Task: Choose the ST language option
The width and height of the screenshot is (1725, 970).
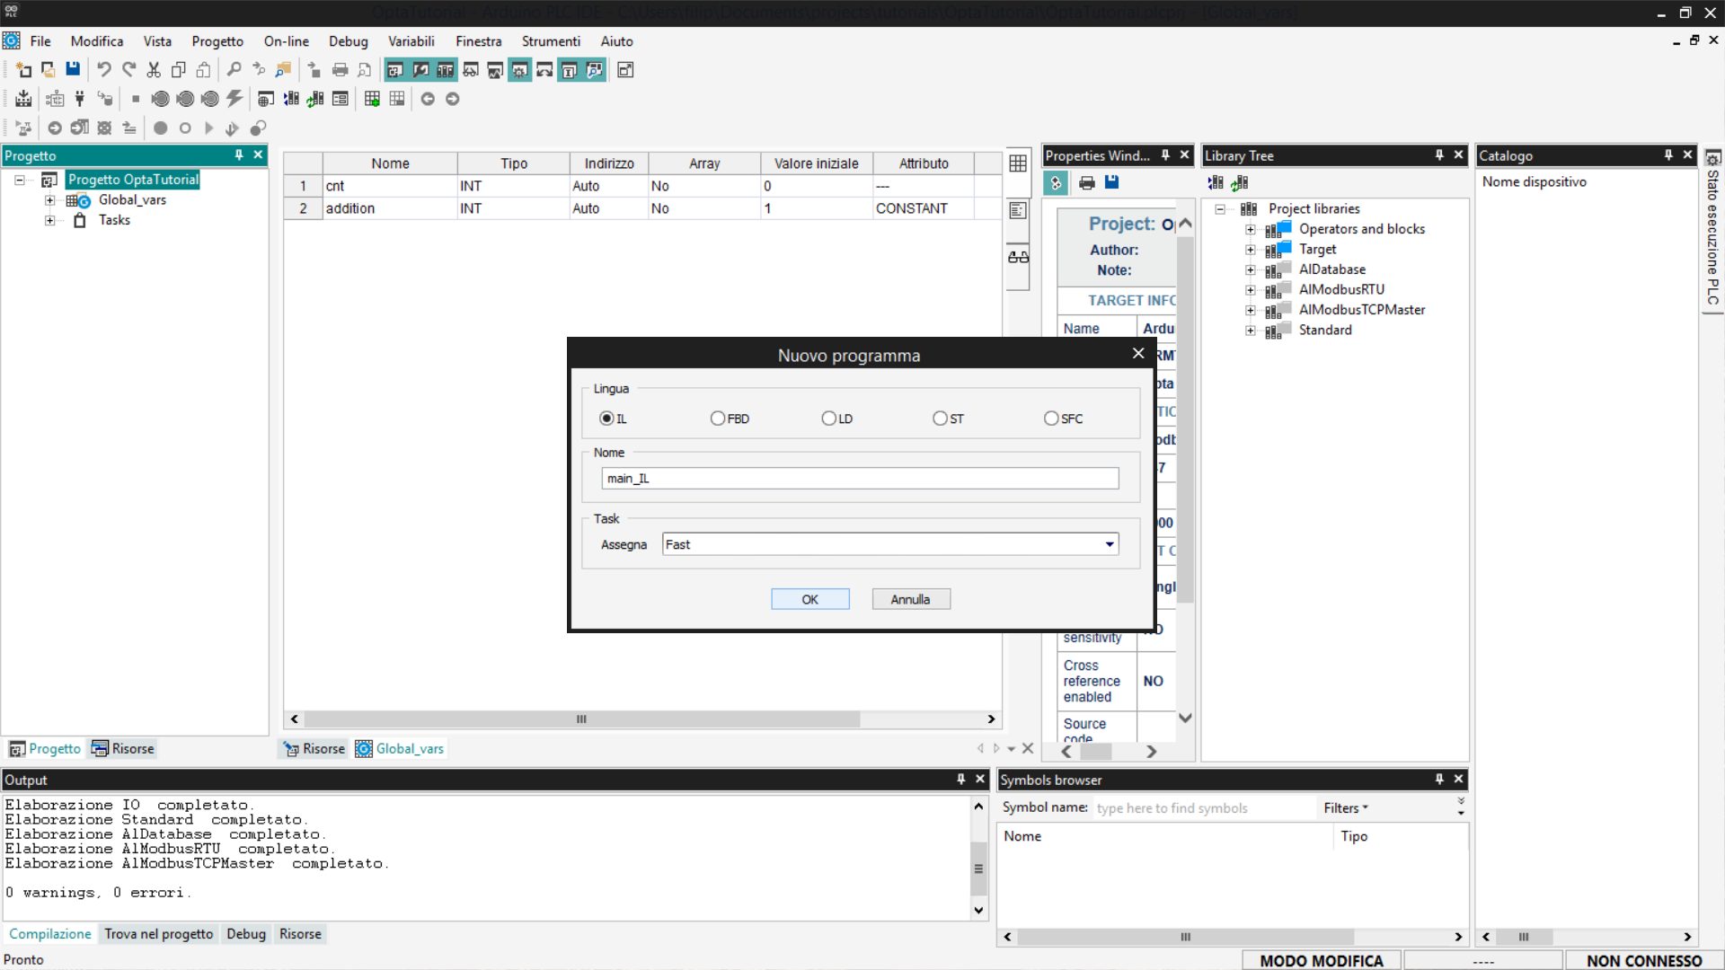Action: click(x=940, y=419)
